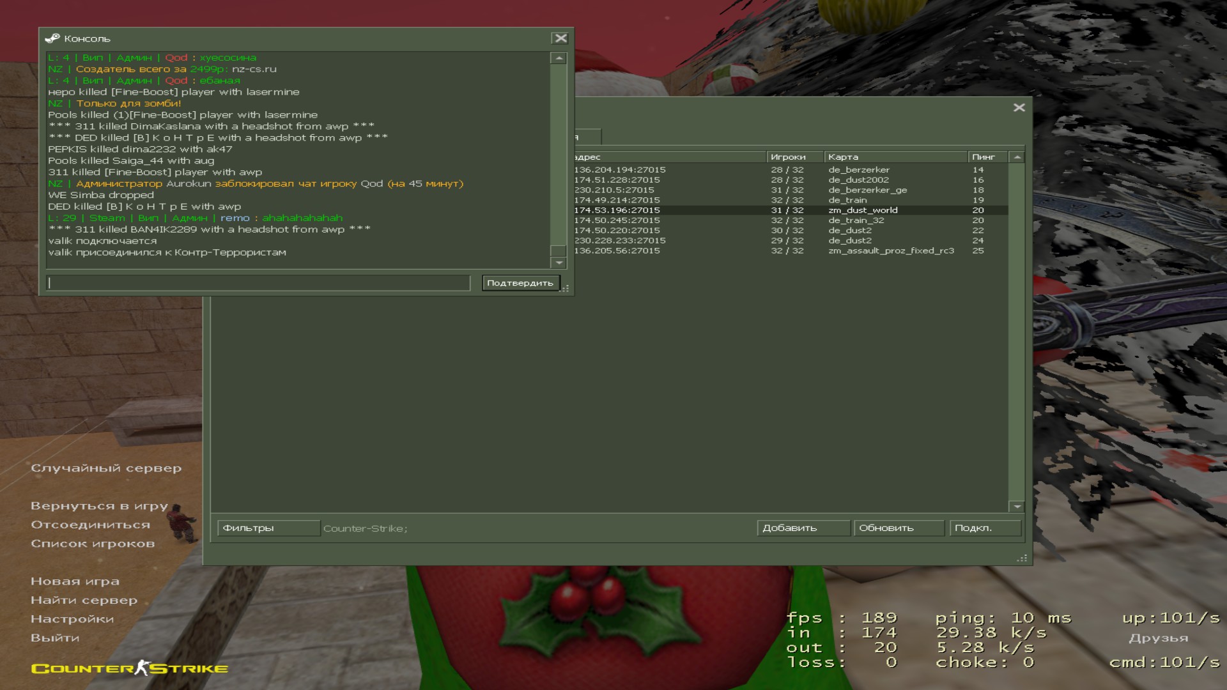
Task: Select the zm_dust_world server row
Action: 863,210
